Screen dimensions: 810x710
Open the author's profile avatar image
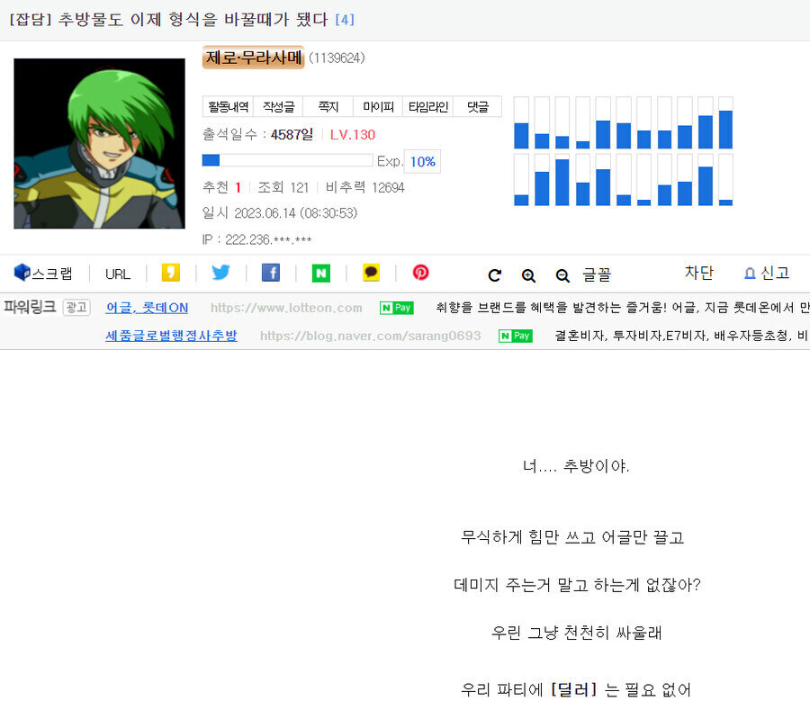(99, 144)
